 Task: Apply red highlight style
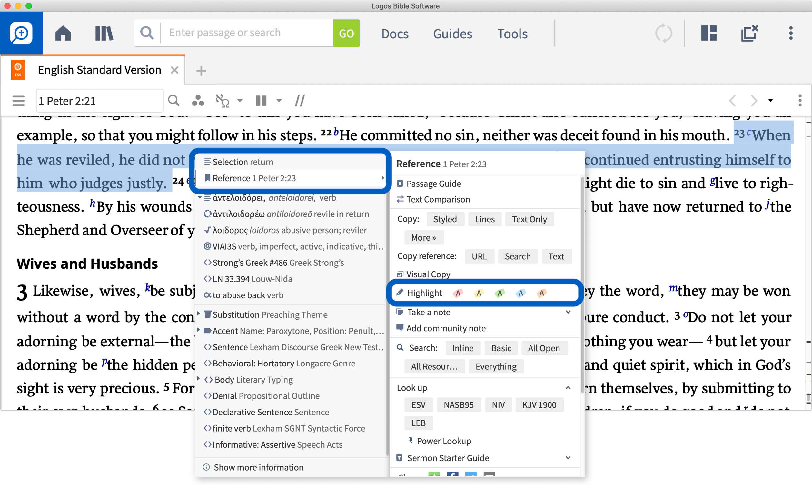458,293
